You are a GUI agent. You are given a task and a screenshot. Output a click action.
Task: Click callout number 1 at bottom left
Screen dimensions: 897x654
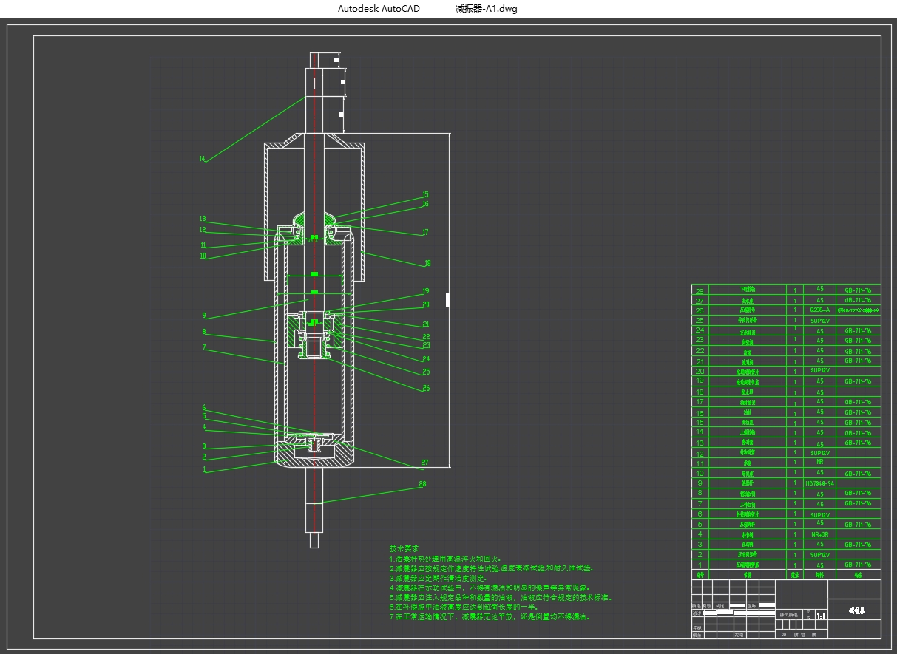[204, 469]
